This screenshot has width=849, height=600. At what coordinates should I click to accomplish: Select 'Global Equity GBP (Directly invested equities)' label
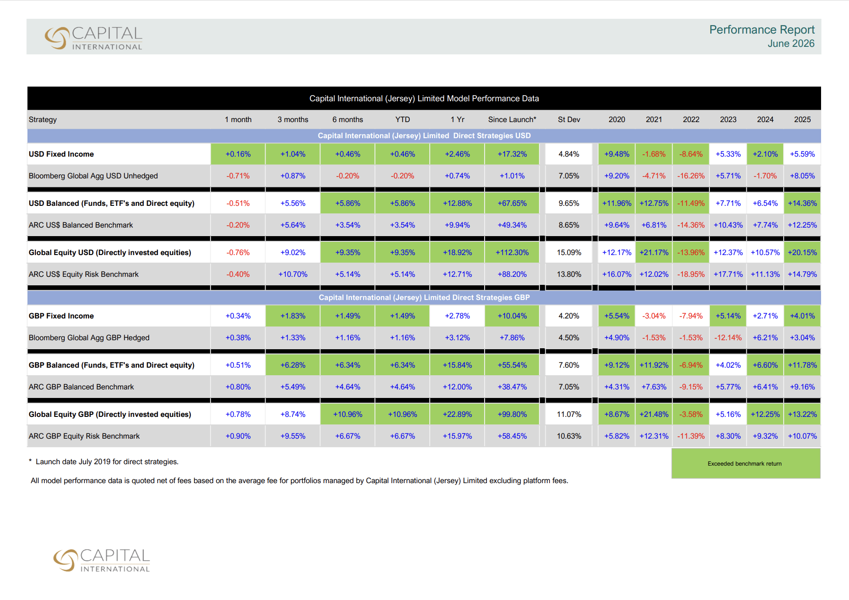[110, 415]
